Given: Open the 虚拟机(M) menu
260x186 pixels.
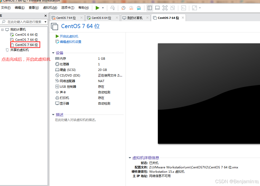Looking at the screenshot, I should click(50, 8).
